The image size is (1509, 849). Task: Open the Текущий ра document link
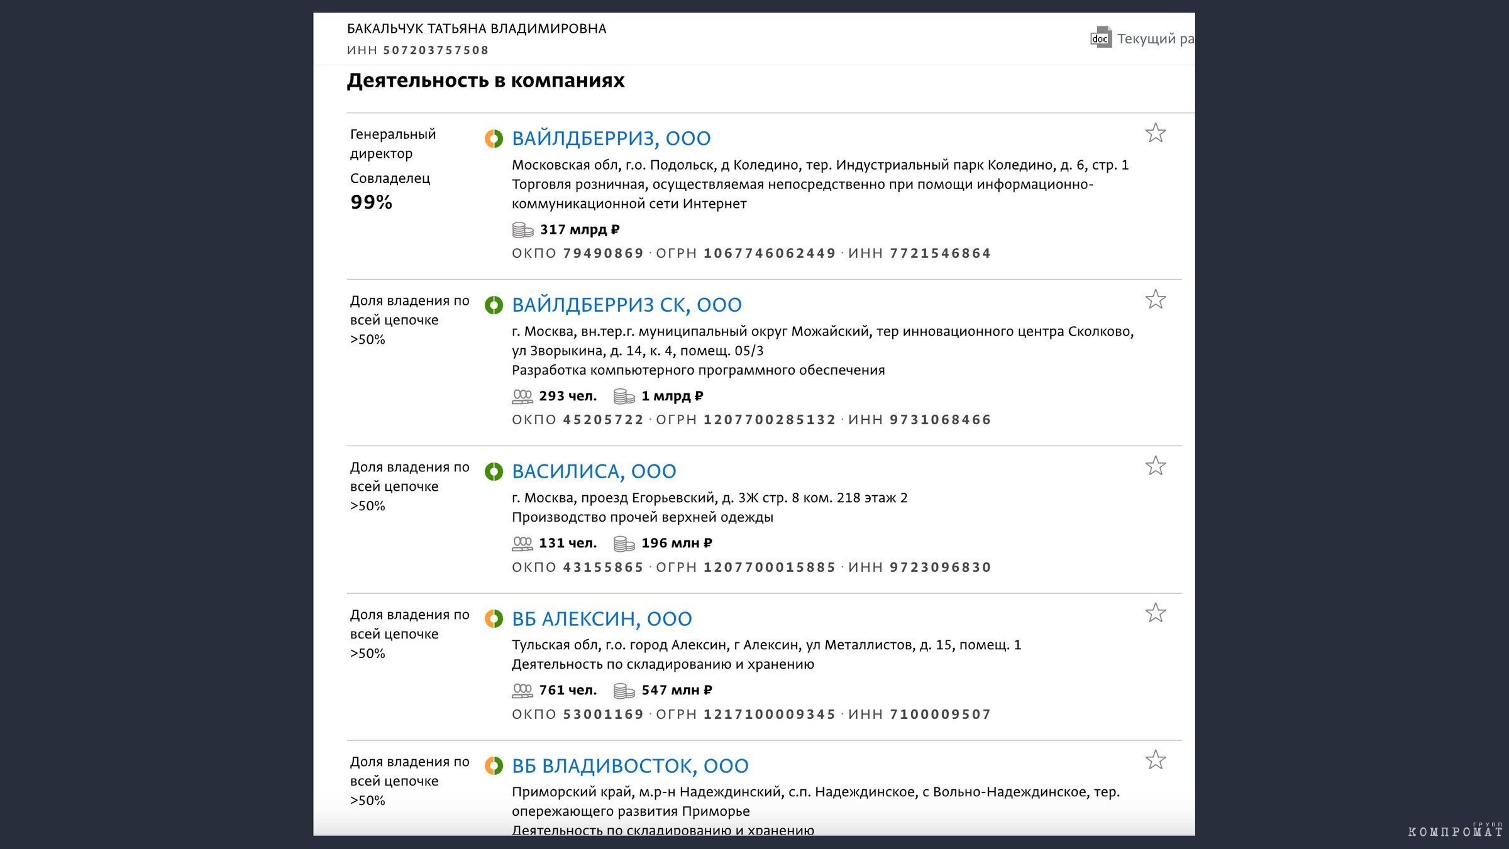(1155, 39)
